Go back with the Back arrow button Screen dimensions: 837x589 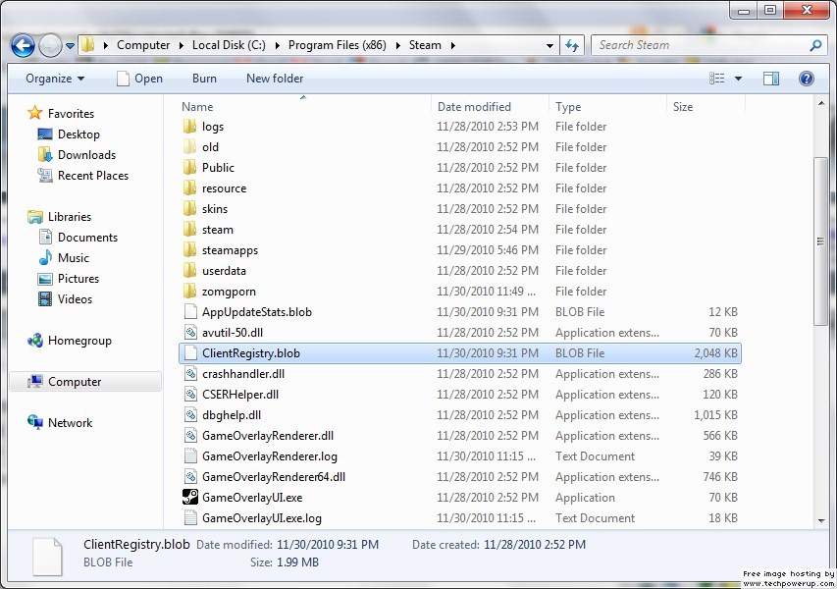pos(23,46)
